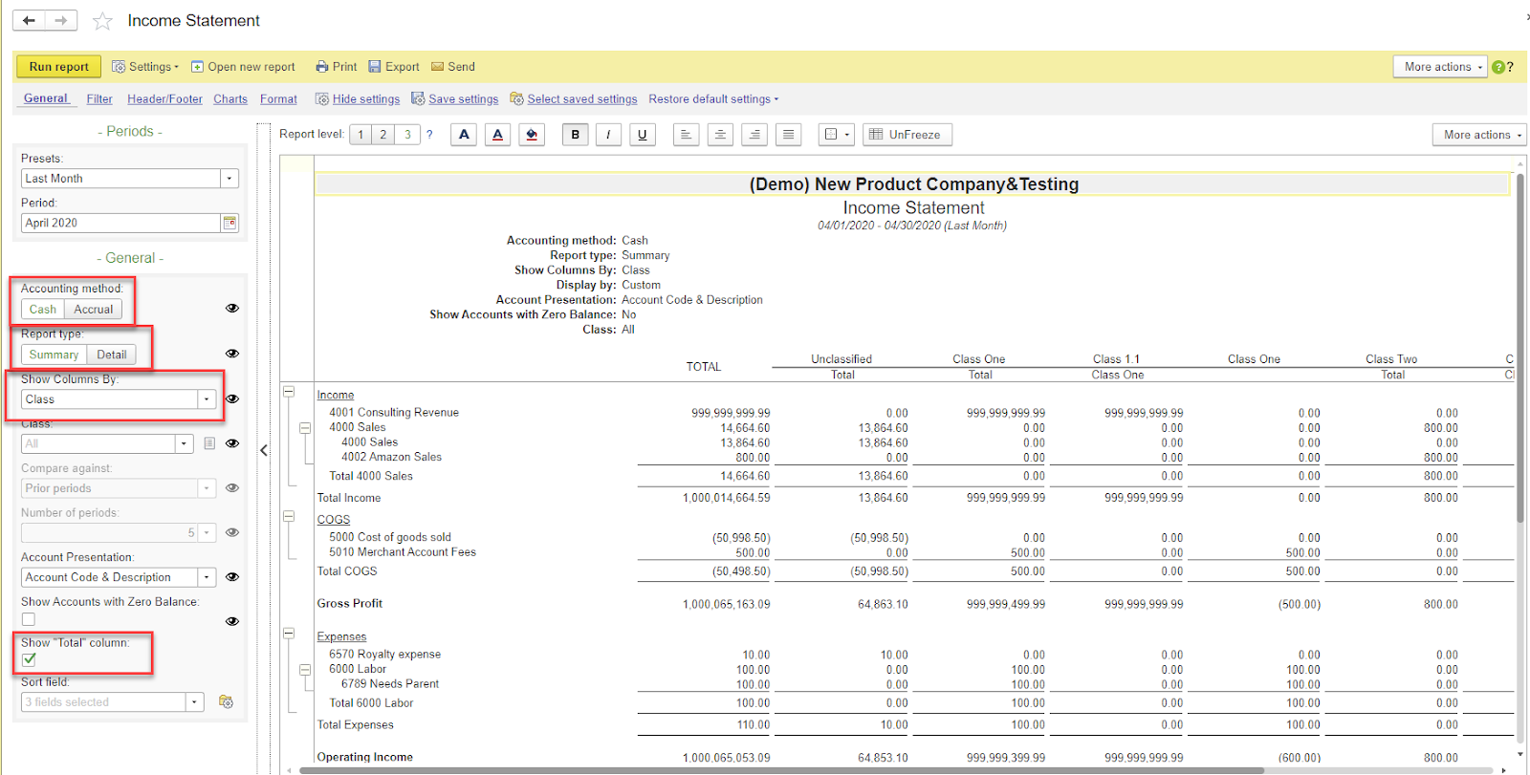Click Run report button
This screenshot has height=775, width=1530.
(58, 67)
